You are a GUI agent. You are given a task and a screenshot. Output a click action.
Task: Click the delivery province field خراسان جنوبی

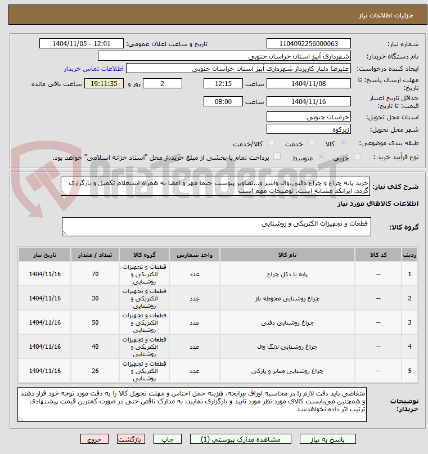tap(308, 116)
